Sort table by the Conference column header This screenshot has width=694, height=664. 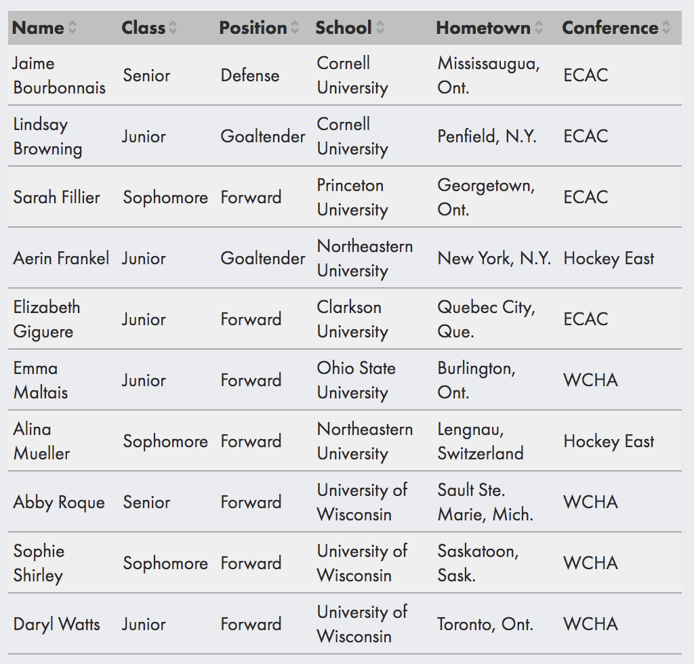point(610,28)
